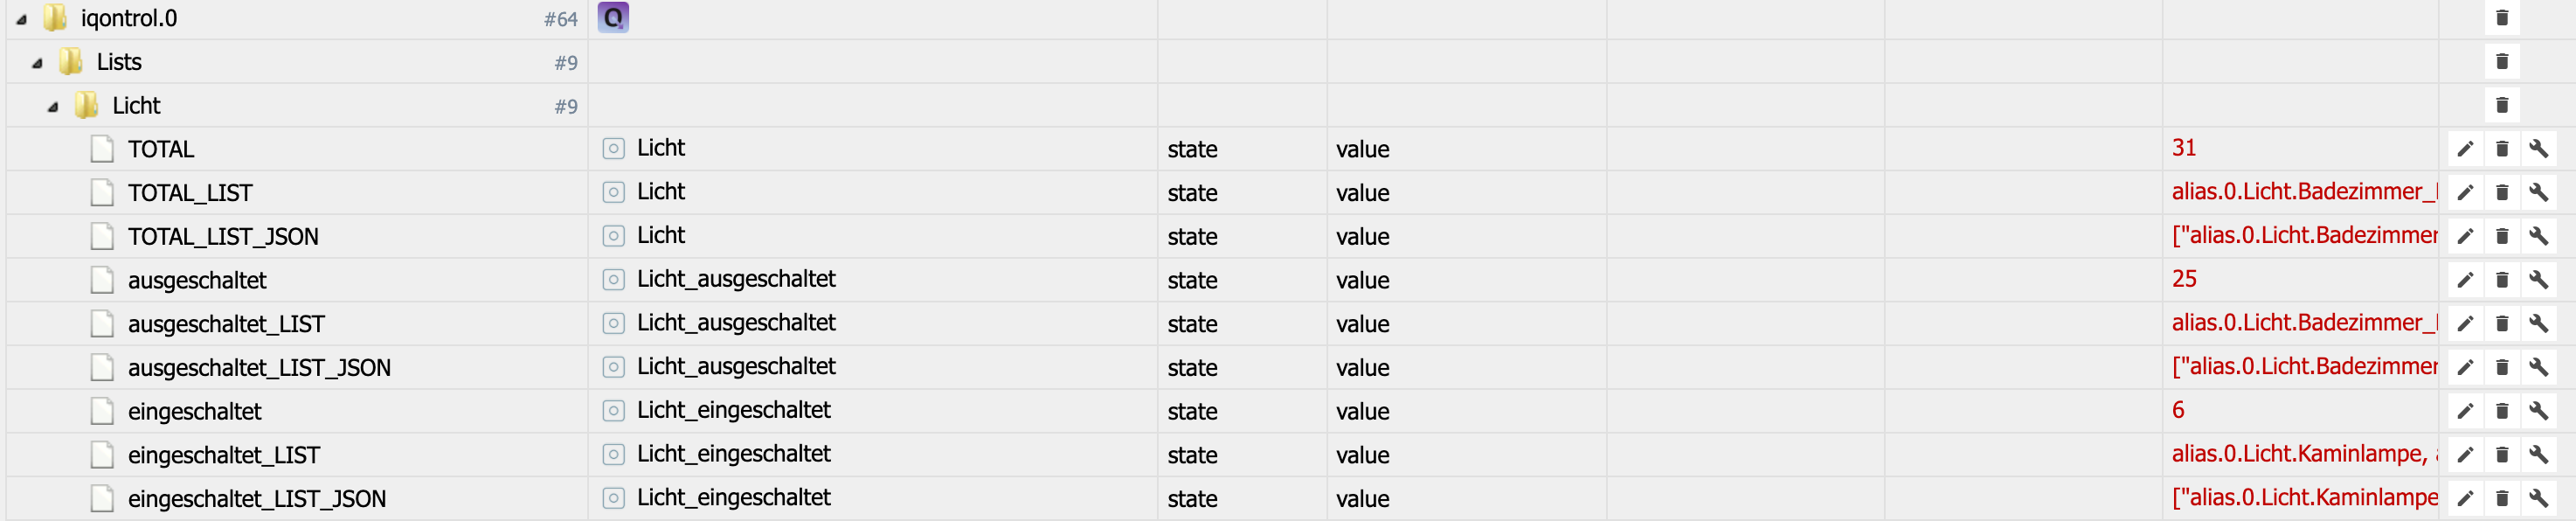The height and width of the screenshot is (521, 2576).
Task: Collapse the iqontrol.0 tree node
Action: (x=22, y=19)
